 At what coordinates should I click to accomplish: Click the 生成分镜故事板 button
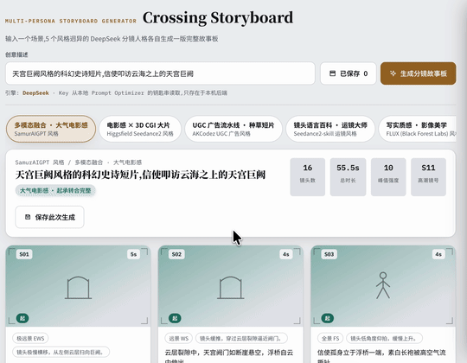coord(419,73)
